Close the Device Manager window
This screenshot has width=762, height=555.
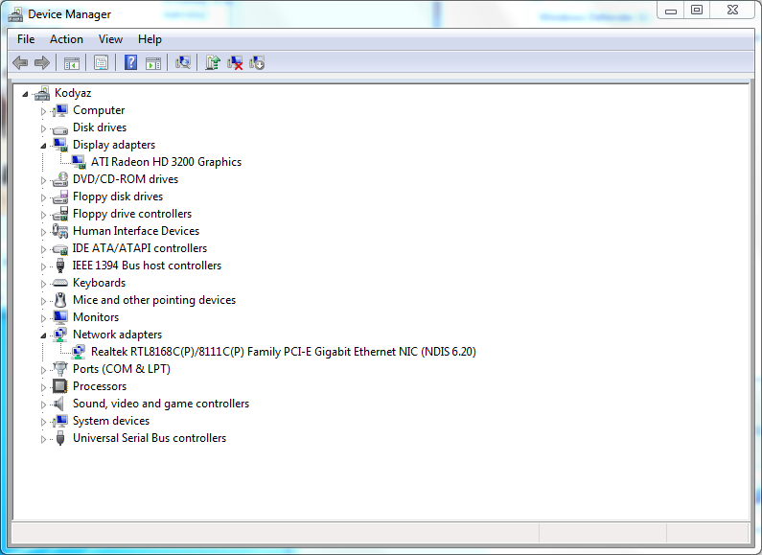[x=733, y=11]
